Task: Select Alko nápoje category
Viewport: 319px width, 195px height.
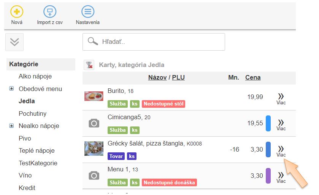Action: [35, 76]
